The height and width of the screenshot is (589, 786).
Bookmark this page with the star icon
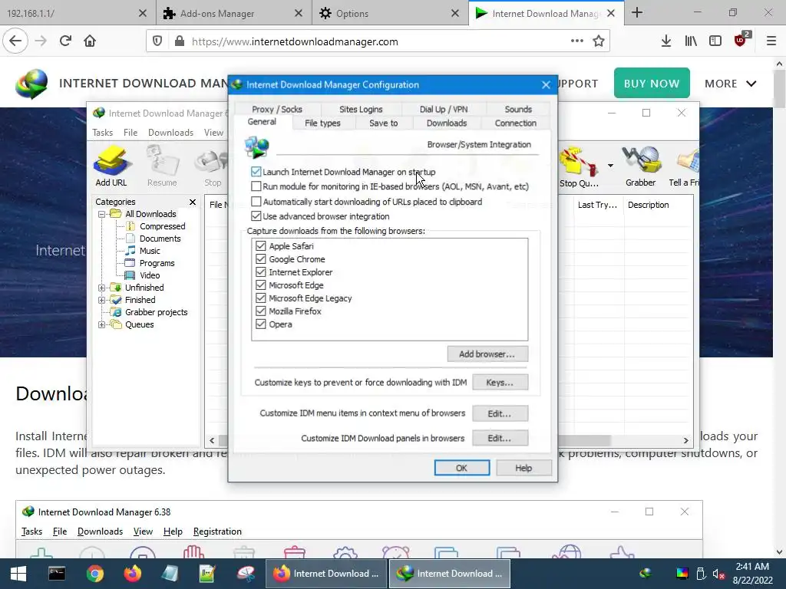pos(599,41)
